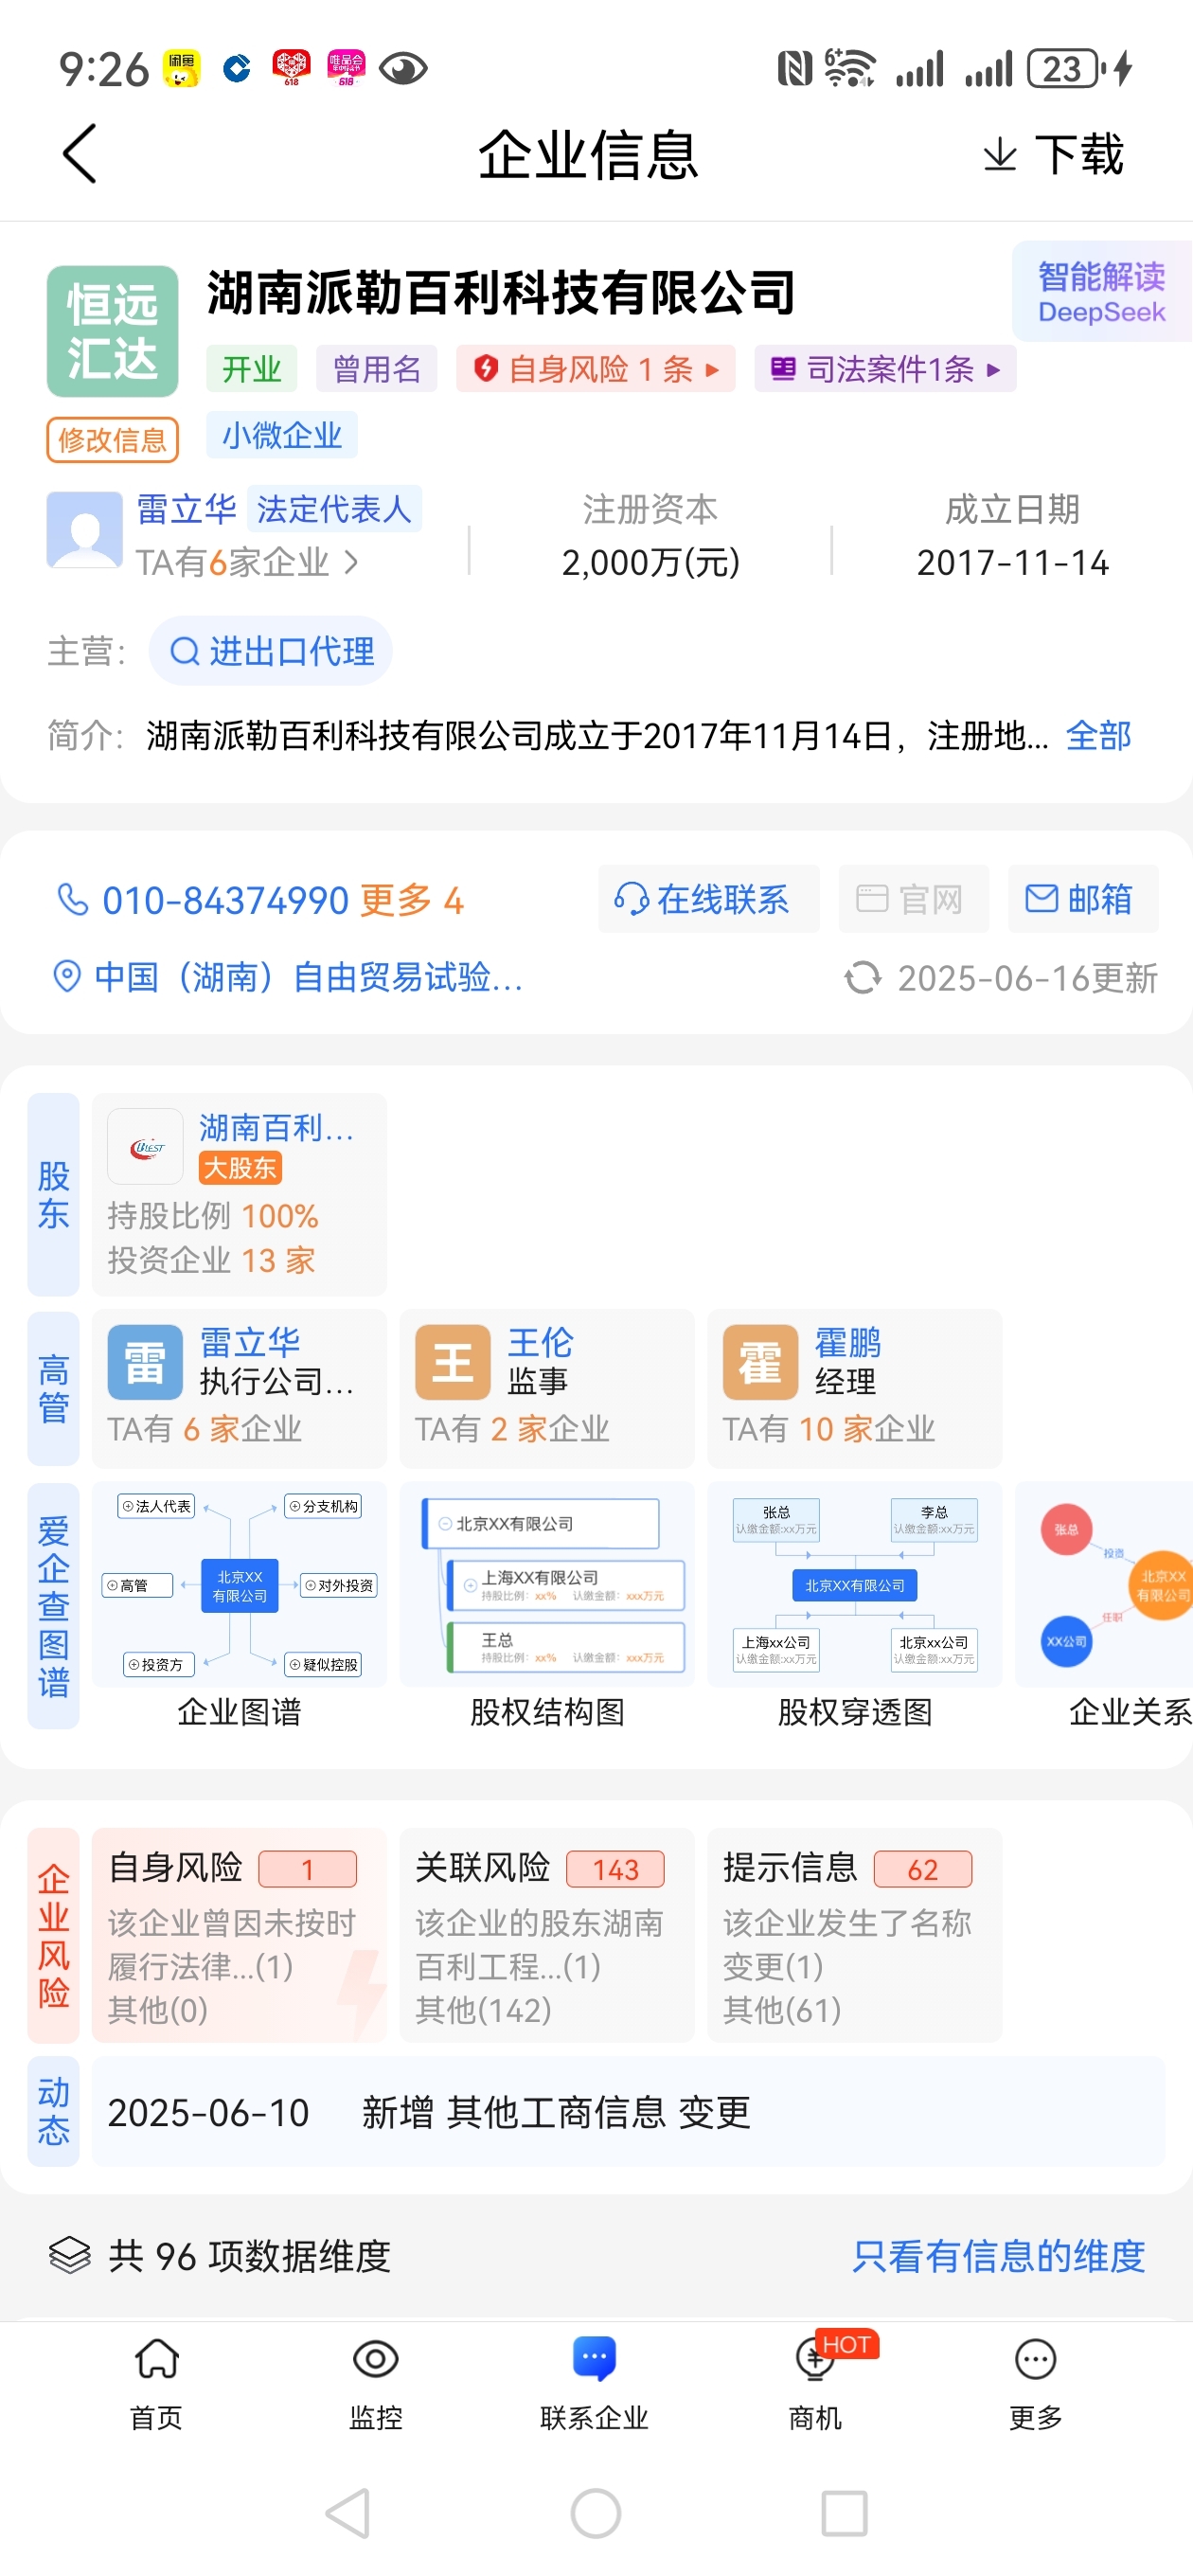Tap the 下载 download button

coord(1054,155)
